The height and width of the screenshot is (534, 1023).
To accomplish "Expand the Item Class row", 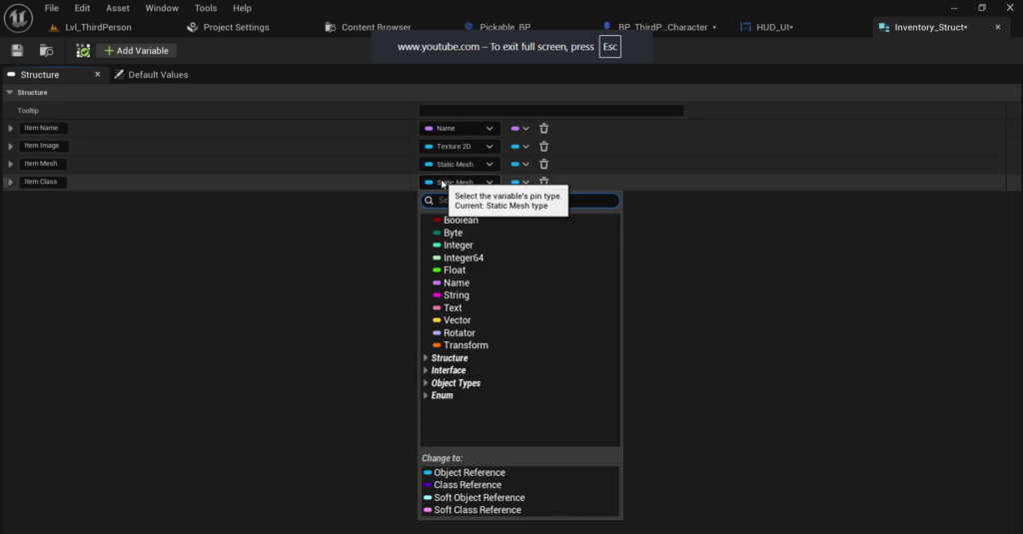I will (x=10, y=182).
